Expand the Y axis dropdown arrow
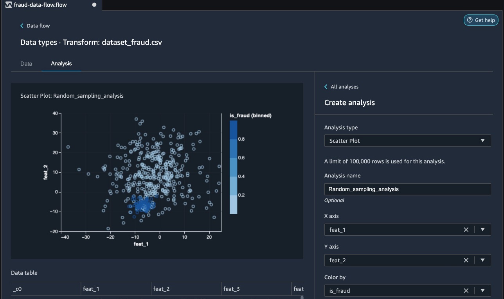 [482, 260]
